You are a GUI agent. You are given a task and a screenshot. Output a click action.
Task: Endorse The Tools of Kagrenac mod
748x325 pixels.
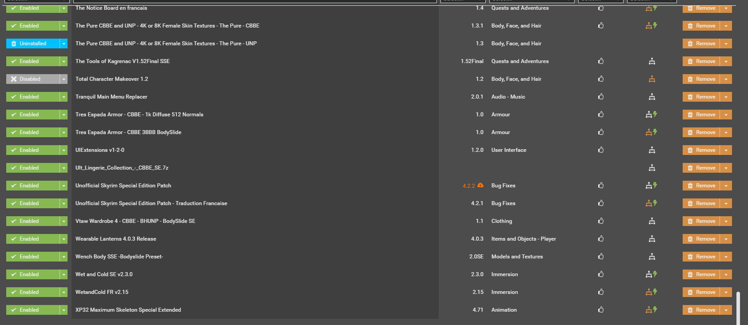[601, 61]
